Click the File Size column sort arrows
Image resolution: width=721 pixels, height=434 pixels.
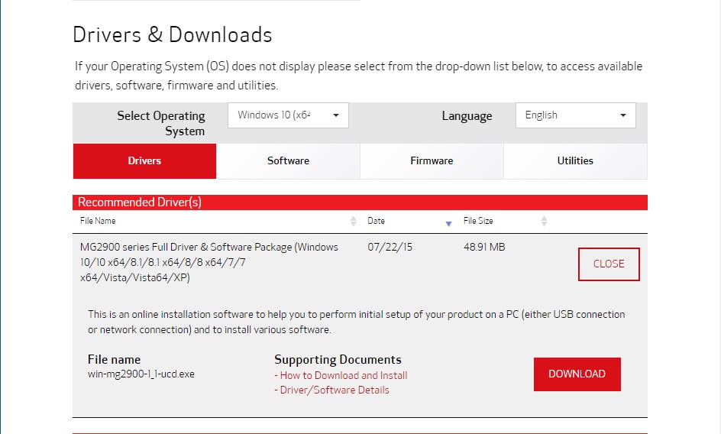544,222
